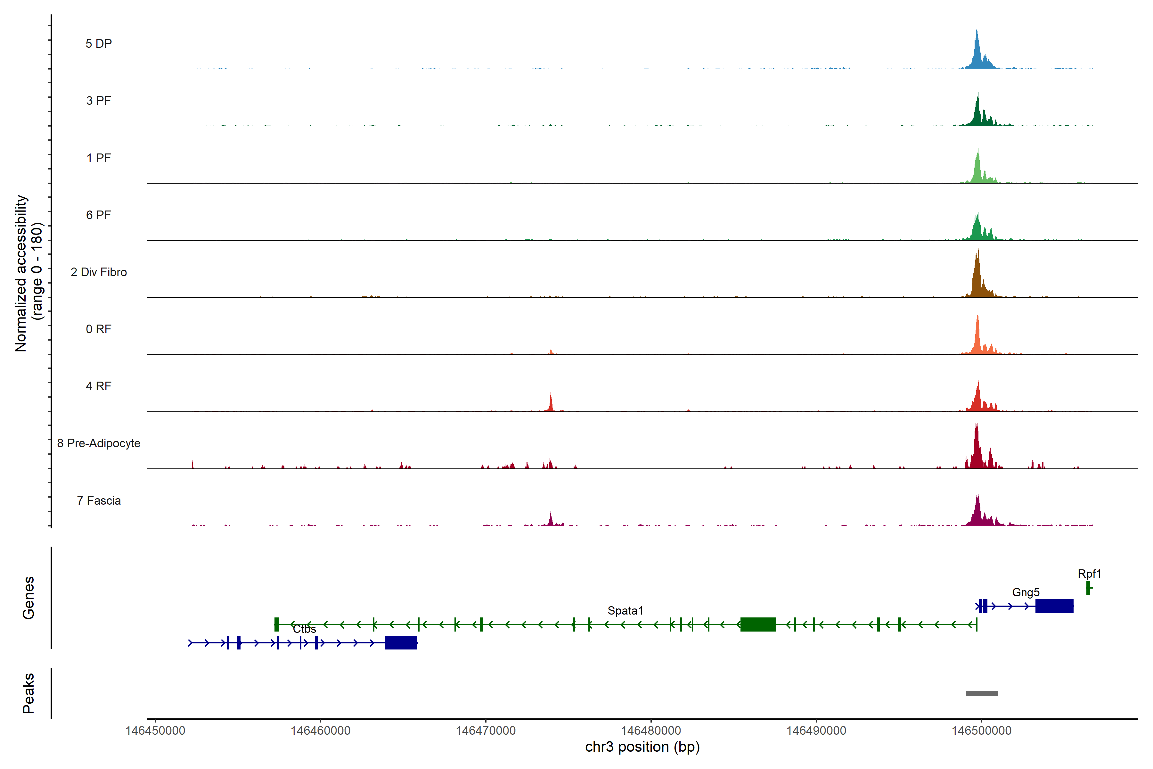Screen dimensions: 1153x769
Task: Click the 7 Fascia track label
Action: click(99, 500)
